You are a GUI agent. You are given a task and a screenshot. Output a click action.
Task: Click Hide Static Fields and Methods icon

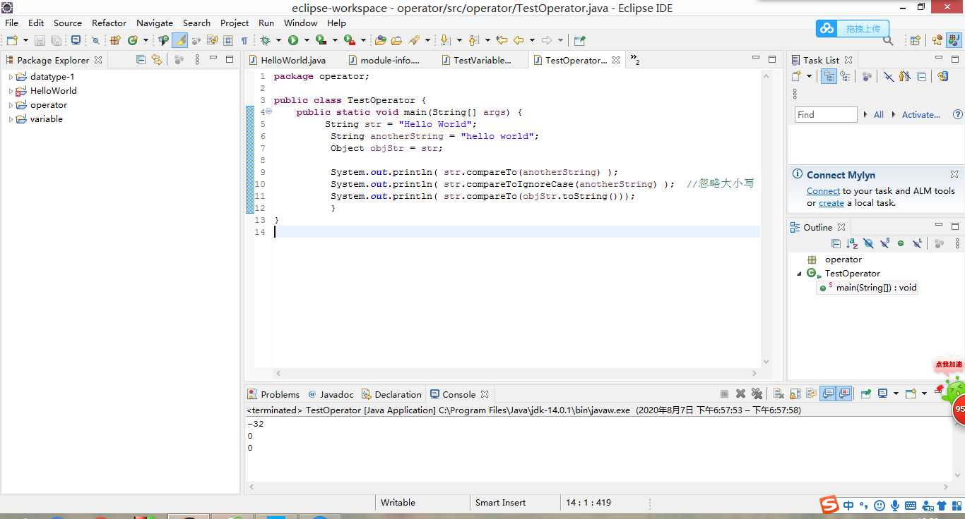884,243
